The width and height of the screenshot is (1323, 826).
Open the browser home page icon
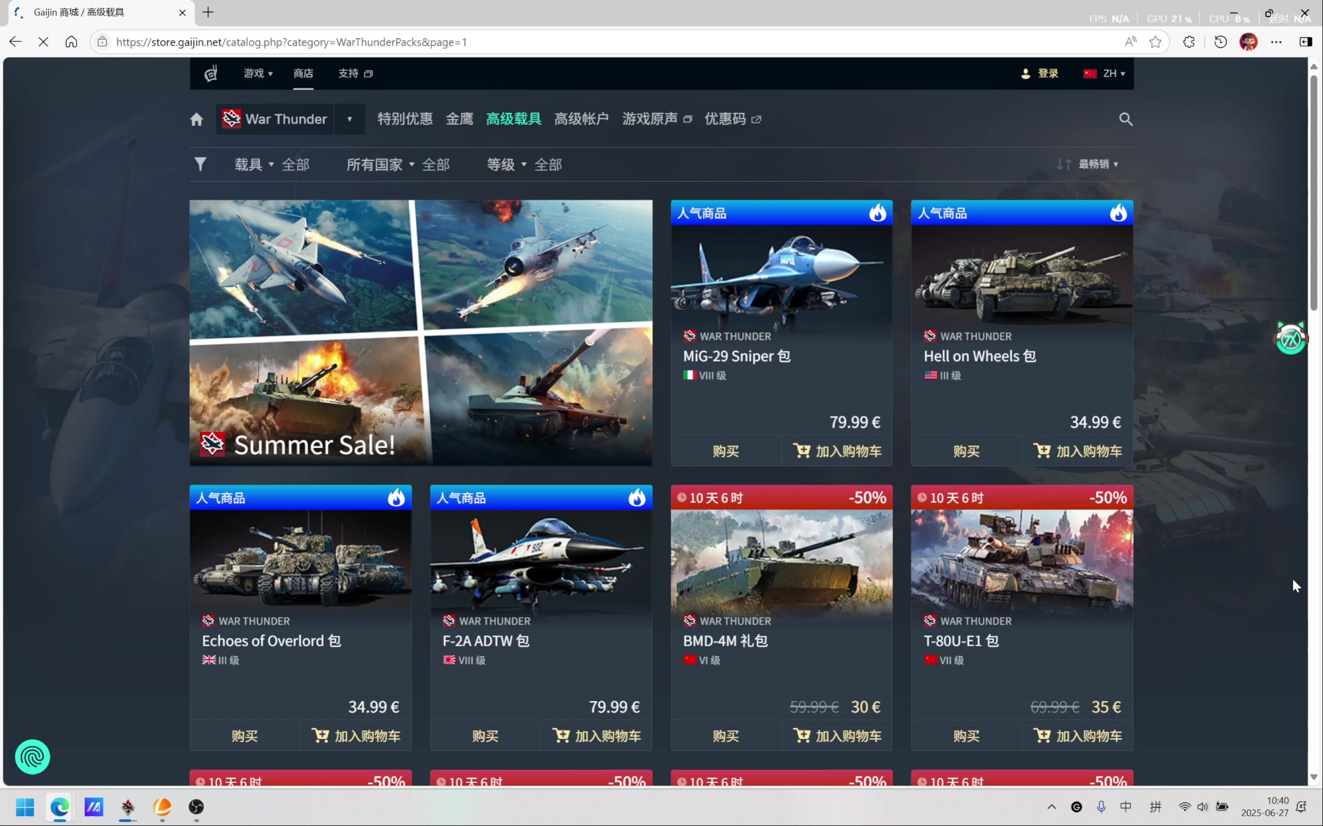[71, 42]
